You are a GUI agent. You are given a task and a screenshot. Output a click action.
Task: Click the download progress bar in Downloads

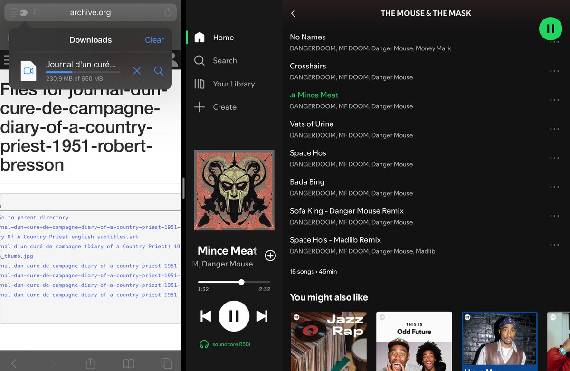click(83, 72)
